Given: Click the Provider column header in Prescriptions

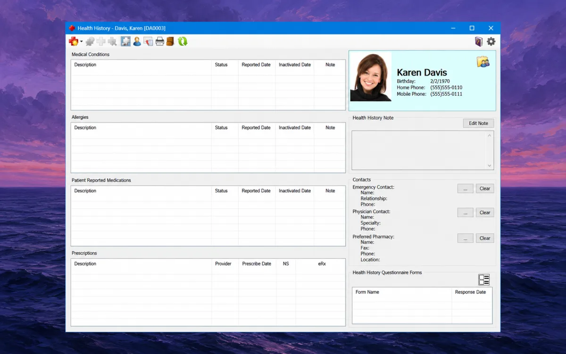Looking at the screenshot, I should (225, 264).
